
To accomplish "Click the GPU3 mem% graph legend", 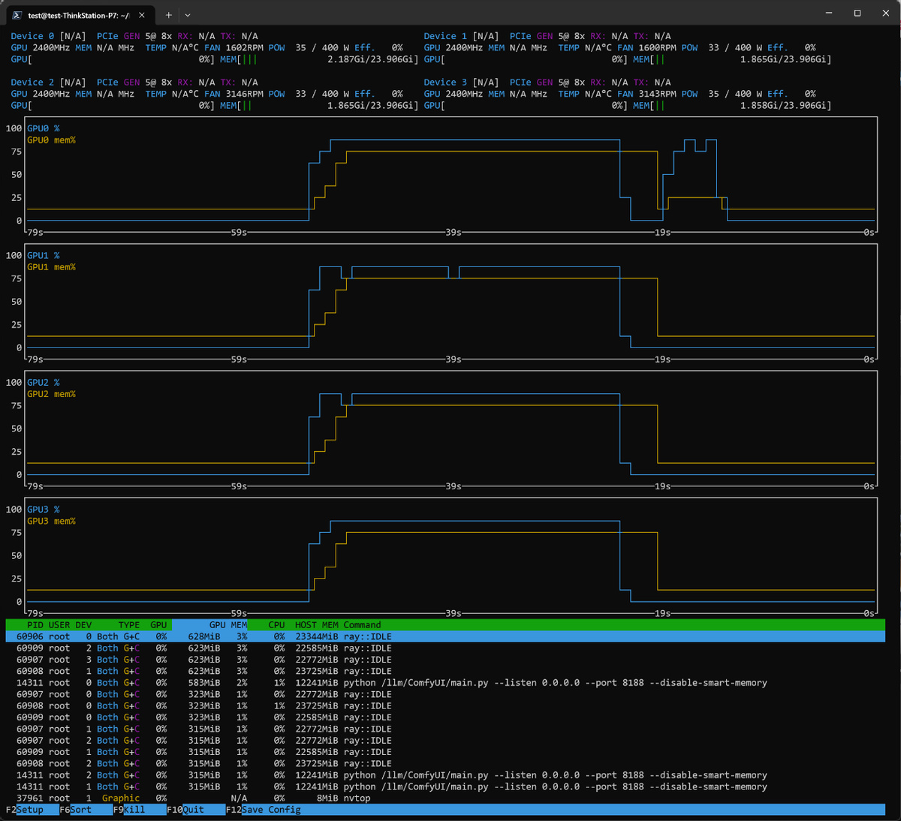I will point(51,521).
